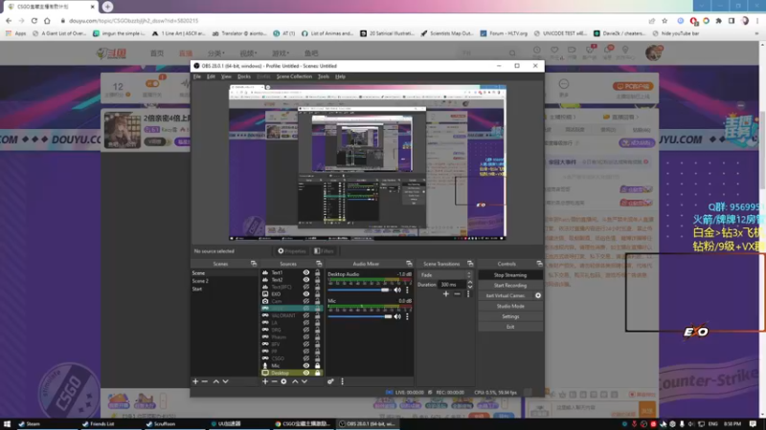Open transition properties three-dot menu
The height and width of the screenshot is (430, 766).
468,294
